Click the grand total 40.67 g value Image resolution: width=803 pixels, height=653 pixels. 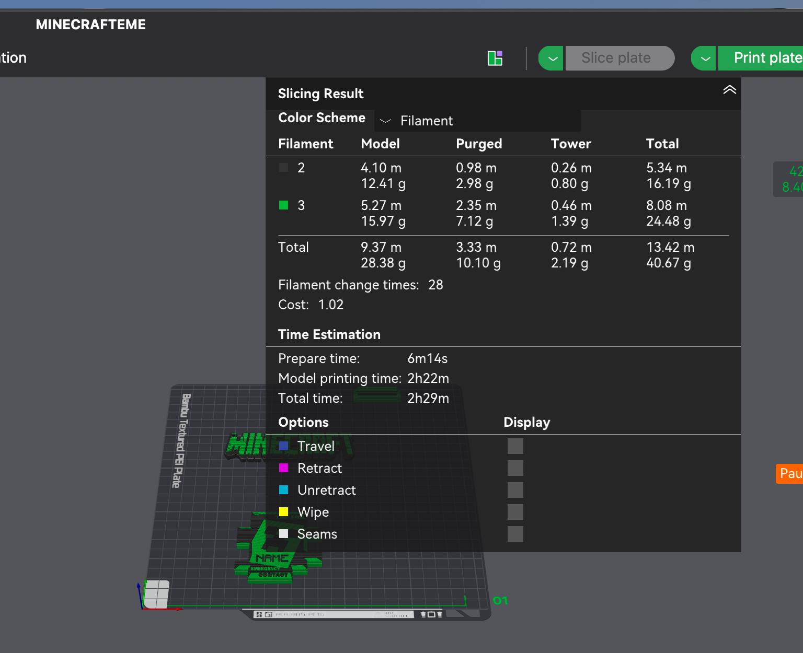[x=669, y=263]
